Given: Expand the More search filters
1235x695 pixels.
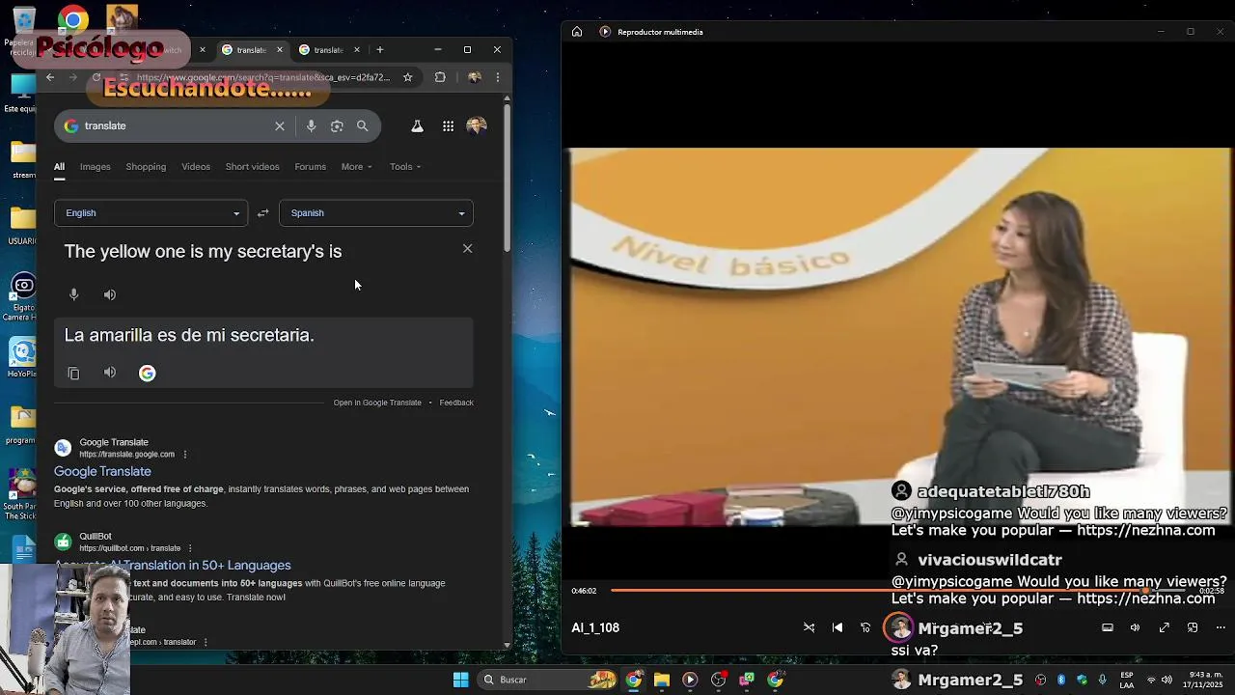Looking at the screenshot, I should pos(356,167).
